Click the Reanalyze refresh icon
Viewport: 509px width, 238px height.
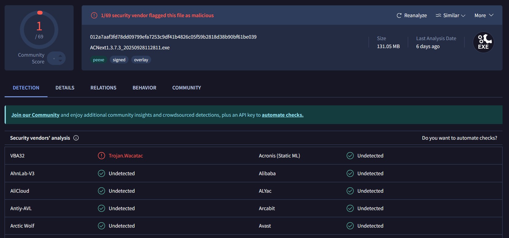pyautogui.click(x=399, y=15)
